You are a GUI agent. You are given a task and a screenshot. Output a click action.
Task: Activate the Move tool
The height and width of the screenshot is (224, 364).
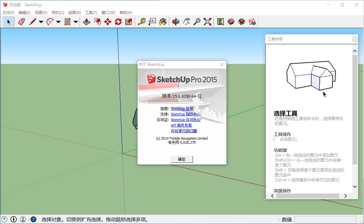[107, 22]
